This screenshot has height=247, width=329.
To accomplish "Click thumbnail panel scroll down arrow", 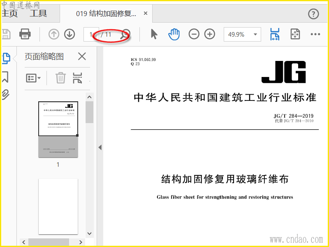I will (89, 233).
